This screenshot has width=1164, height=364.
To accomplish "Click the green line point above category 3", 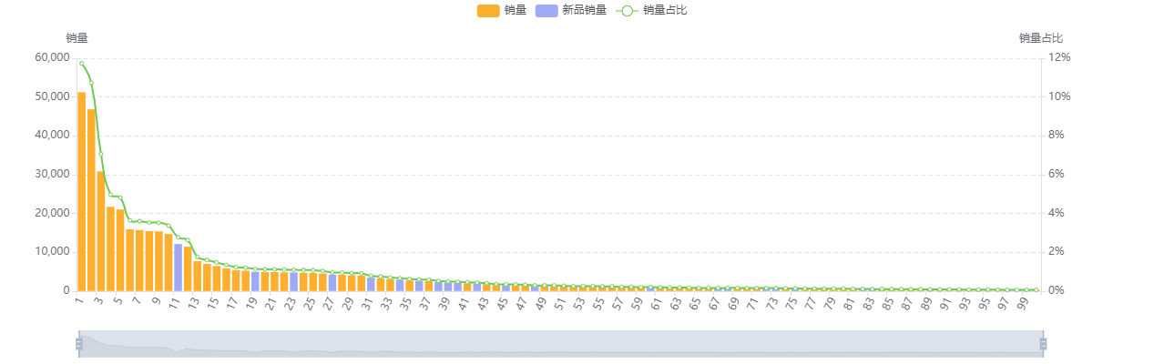I will 101,153.
